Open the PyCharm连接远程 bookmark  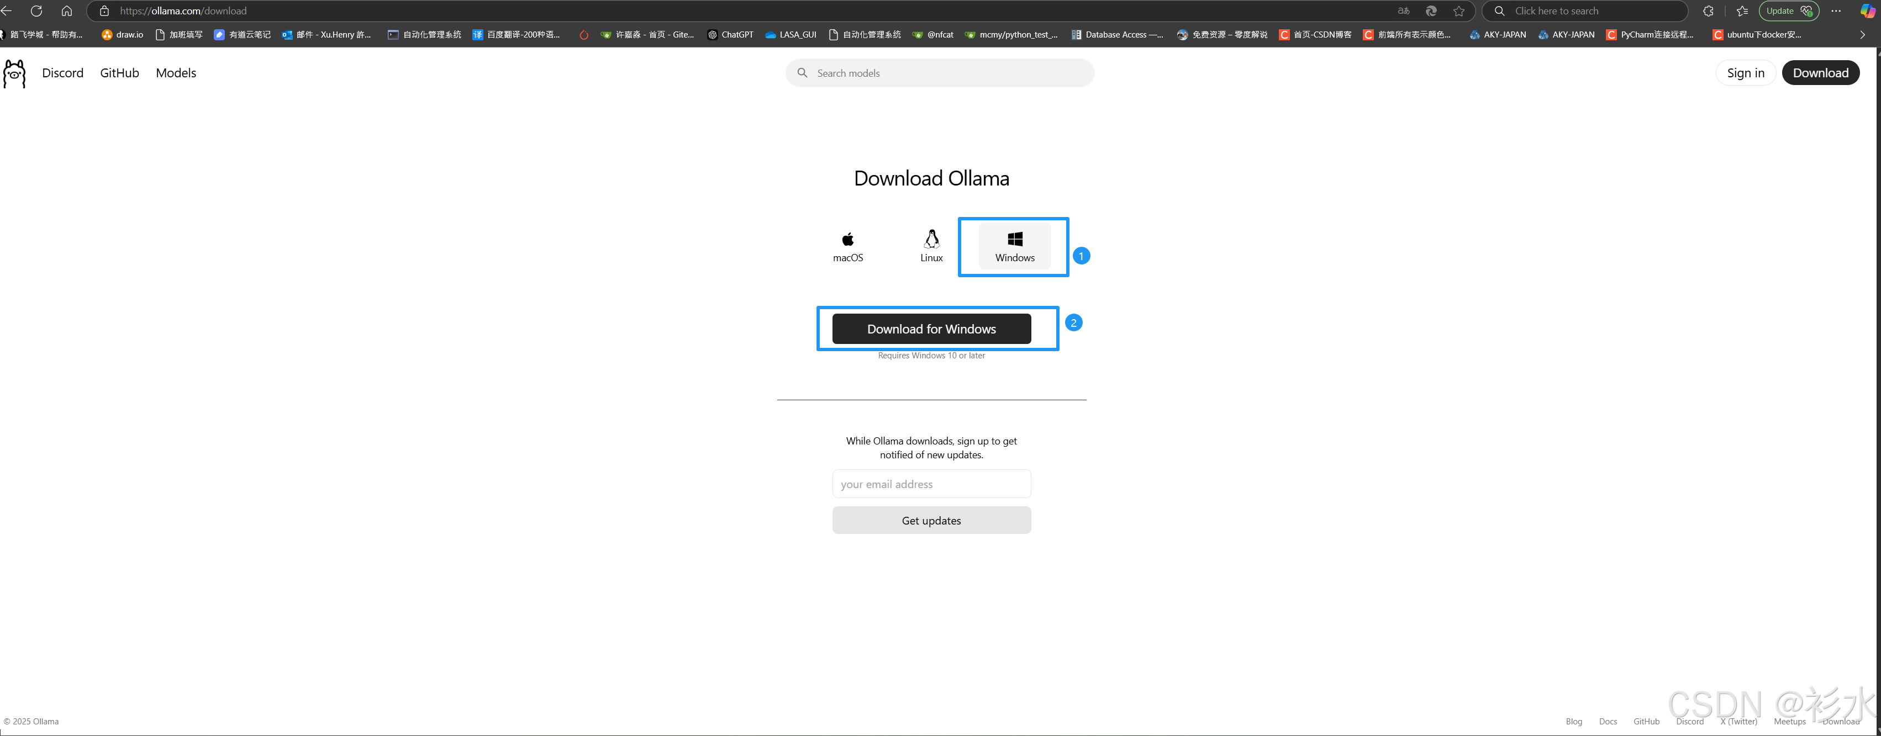tap(1650, 34)
